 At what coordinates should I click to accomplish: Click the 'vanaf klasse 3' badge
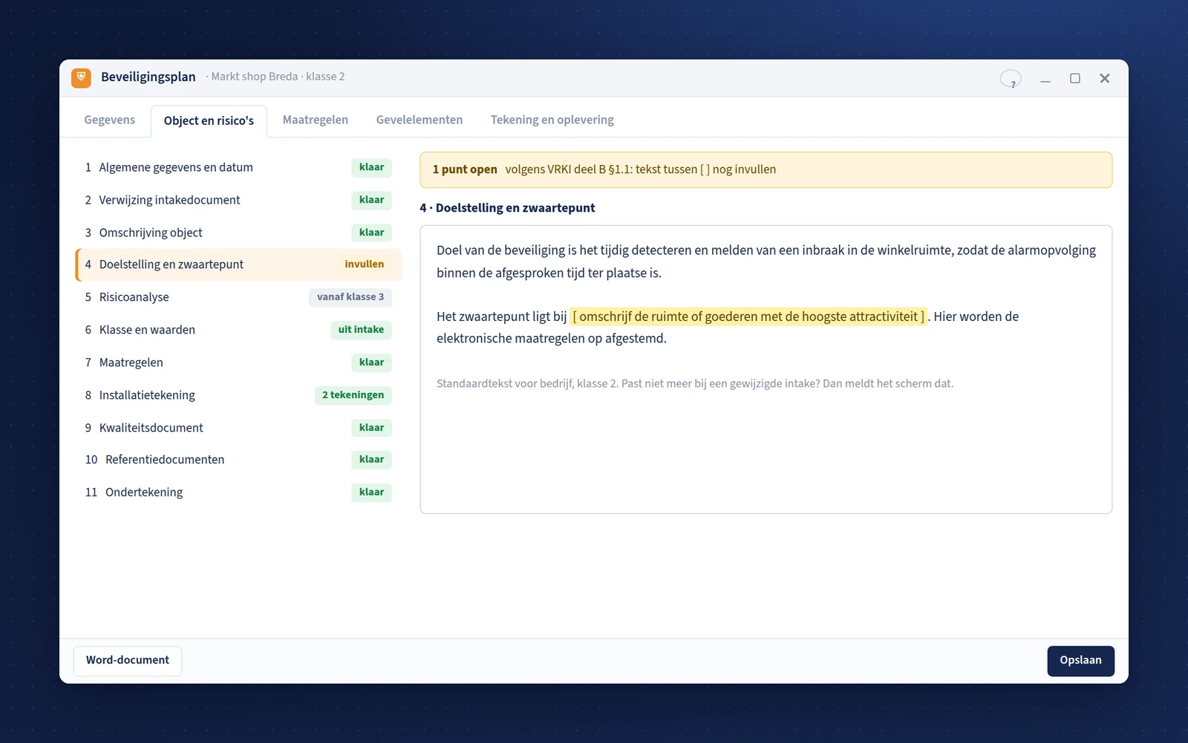(350, 298)
